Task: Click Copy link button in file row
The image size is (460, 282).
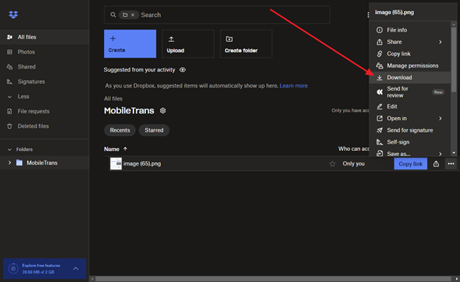Action: tap(411, 164)
